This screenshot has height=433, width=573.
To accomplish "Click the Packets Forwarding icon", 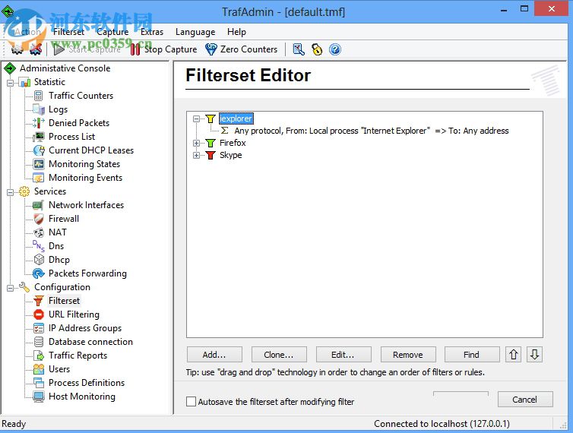I will (38, 273).
